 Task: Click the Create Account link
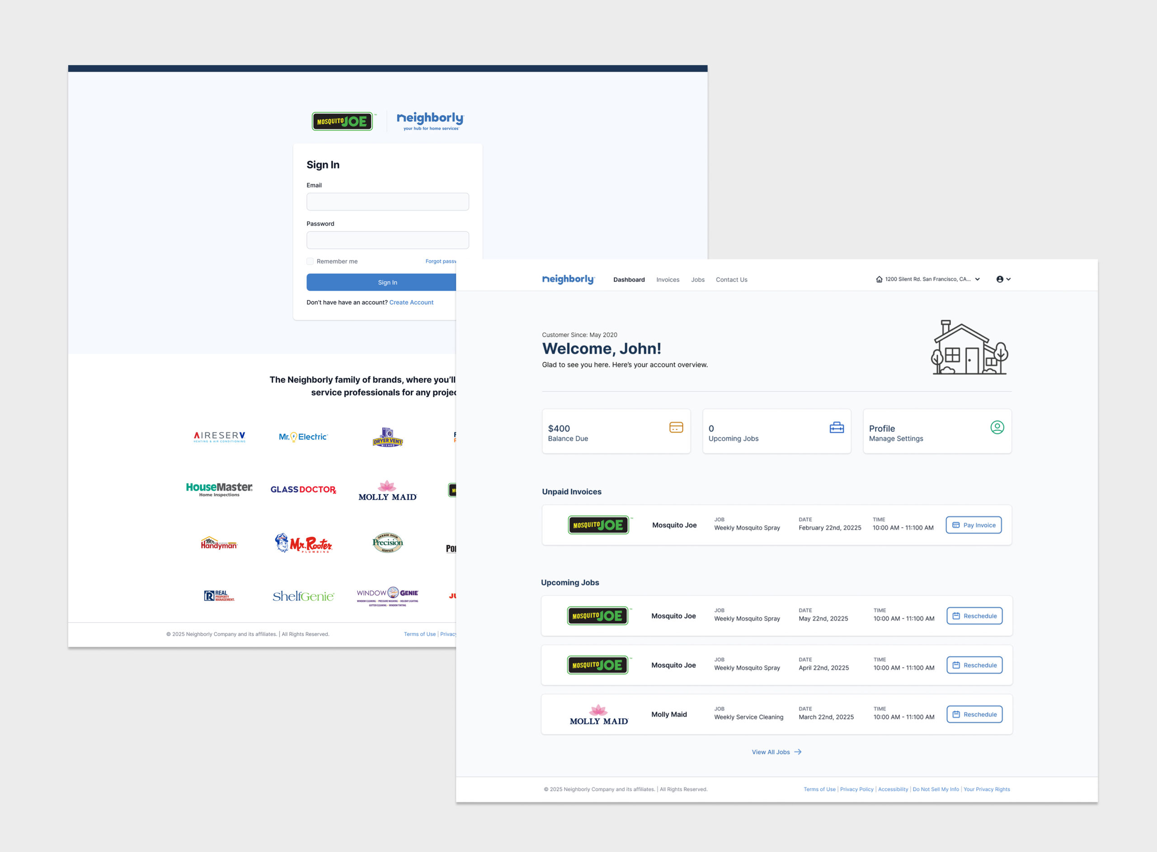pos(411,303)
